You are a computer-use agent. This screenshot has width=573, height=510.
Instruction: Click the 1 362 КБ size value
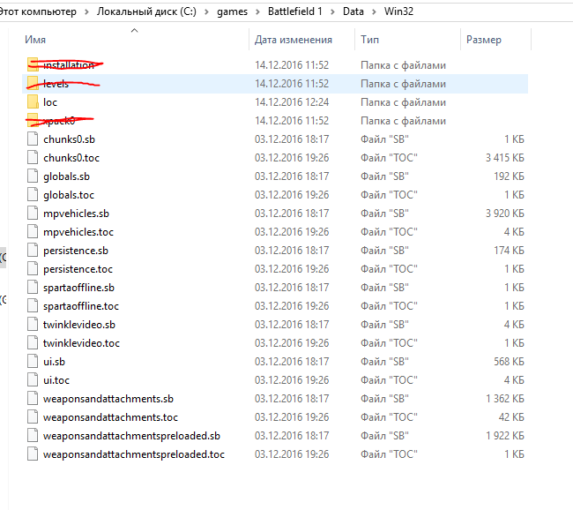point(504,399)
